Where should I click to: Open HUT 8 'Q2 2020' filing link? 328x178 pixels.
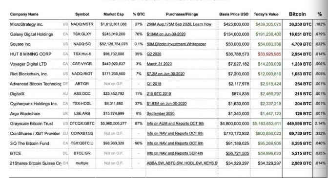coord(154,54)
